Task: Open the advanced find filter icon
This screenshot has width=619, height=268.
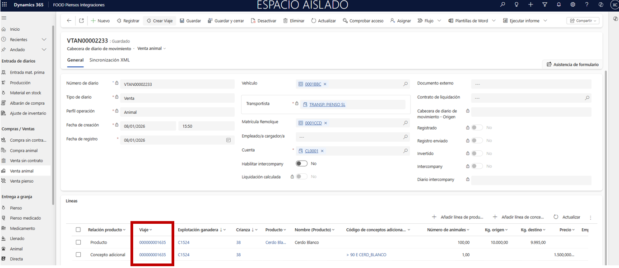Action: pyautogui.click(x=545, y=5)
